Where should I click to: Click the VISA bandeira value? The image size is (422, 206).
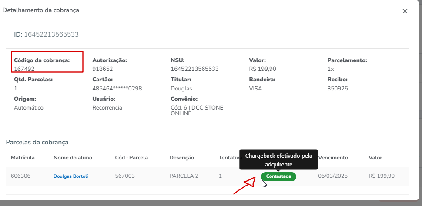tap(255, 88)
